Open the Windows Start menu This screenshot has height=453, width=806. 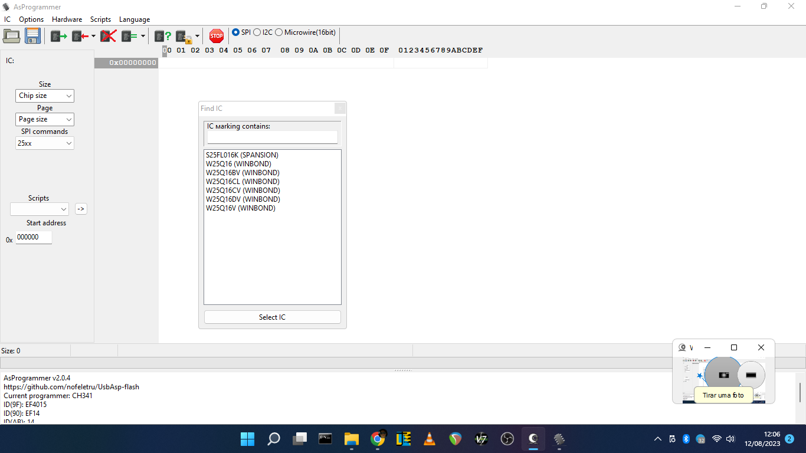[247, 439]
